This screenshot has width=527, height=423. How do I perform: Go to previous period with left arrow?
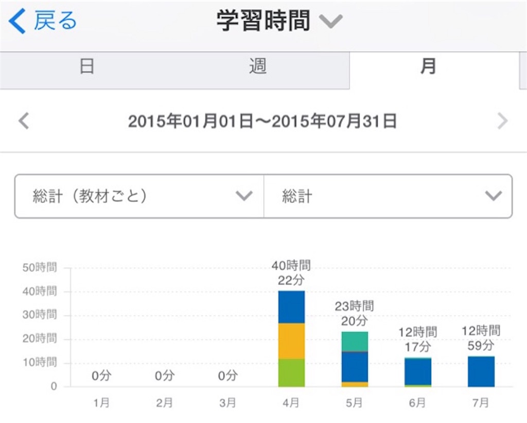(24, 121)
